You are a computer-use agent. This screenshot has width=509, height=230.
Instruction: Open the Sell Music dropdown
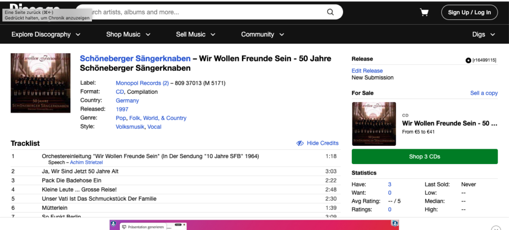click(196, 34)
